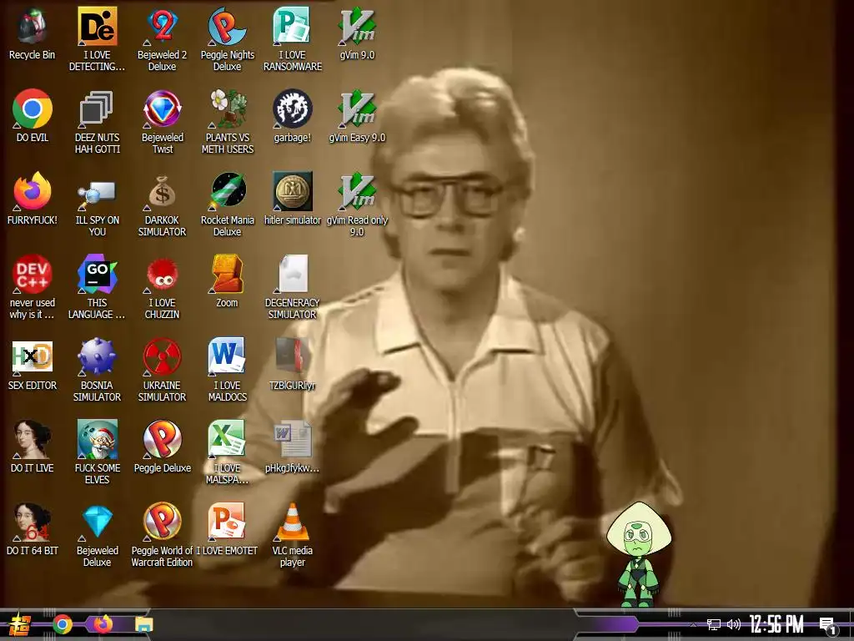Image resolution: width=854 pixels, height=641 pixels.
Task: Launch the BOSNIA SIMULATOR mine icon
Action: point(97,357)
